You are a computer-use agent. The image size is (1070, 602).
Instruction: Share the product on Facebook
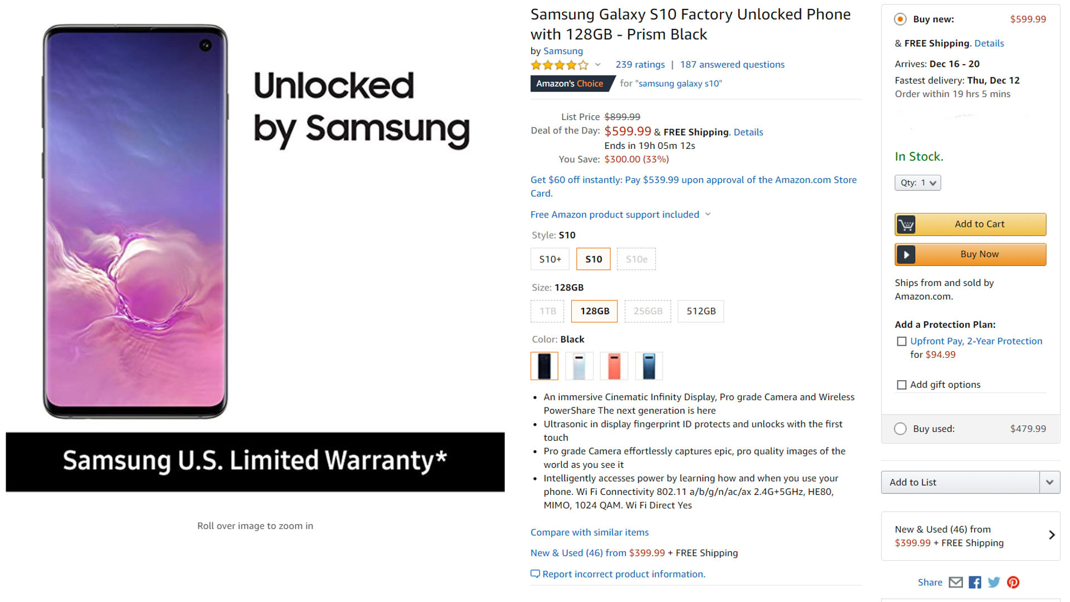pyautogui.click(x=975, y=582)
